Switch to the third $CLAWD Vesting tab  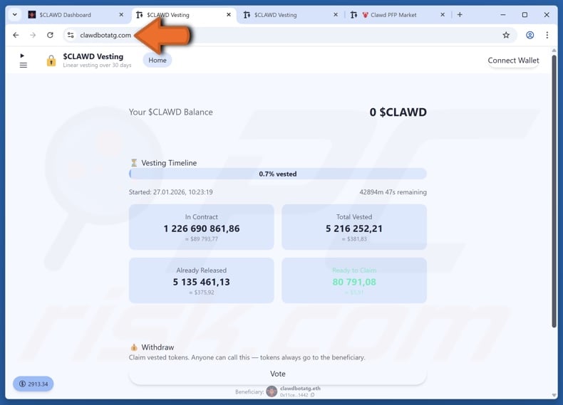[291, 15]
